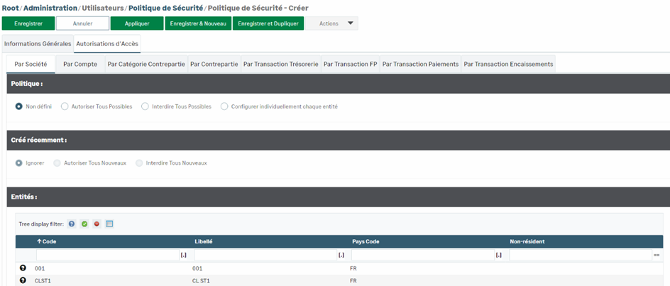Click the status icon for entity 001
The height and width of the screenshot is (286, 670).
point(23,269)
